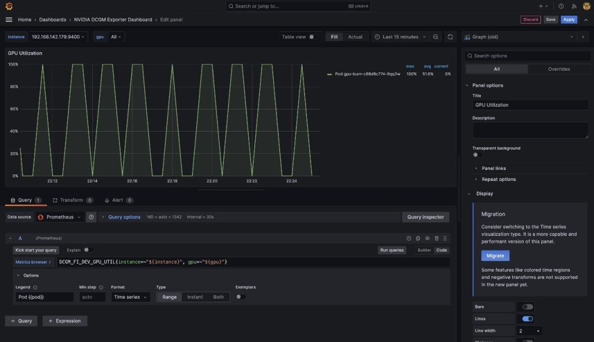Image resolution: width=594 pixels, height=342 pixels.
Task: Click the legend series color swatch
Action: tap(329, 74)
